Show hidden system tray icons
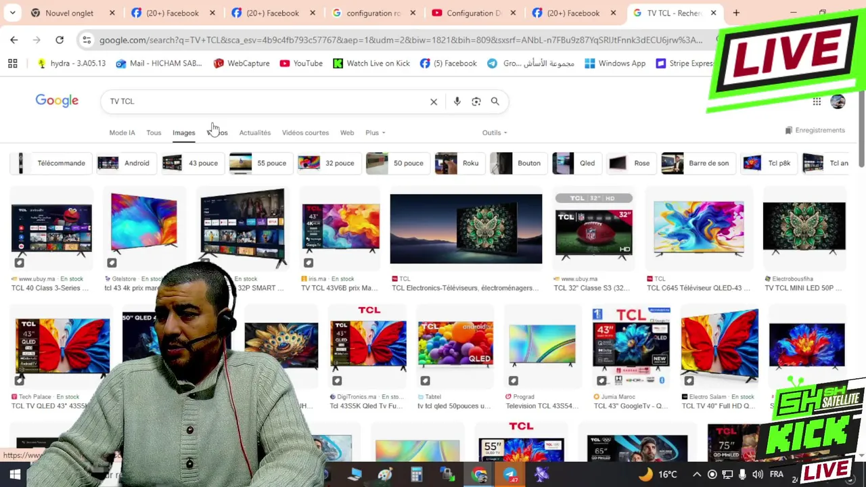The image size is (866, 487). coord(696,475)
